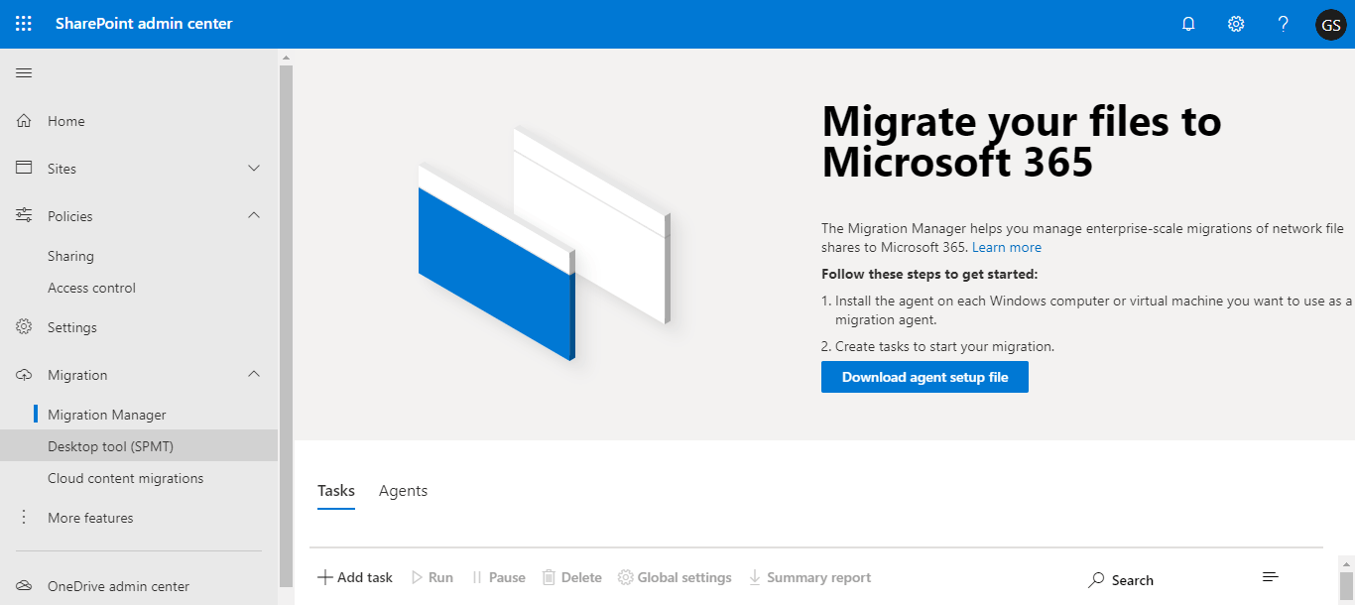
Task: Click the Global settings gear icon
Action: click(x=625, y=577)
